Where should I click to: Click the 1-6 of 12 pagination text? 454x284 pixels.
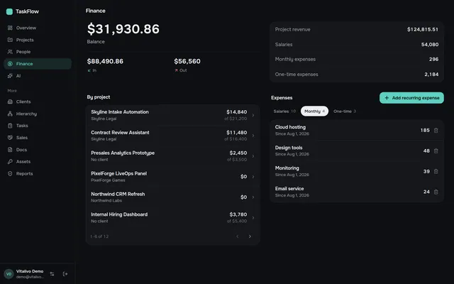point(99,236)
